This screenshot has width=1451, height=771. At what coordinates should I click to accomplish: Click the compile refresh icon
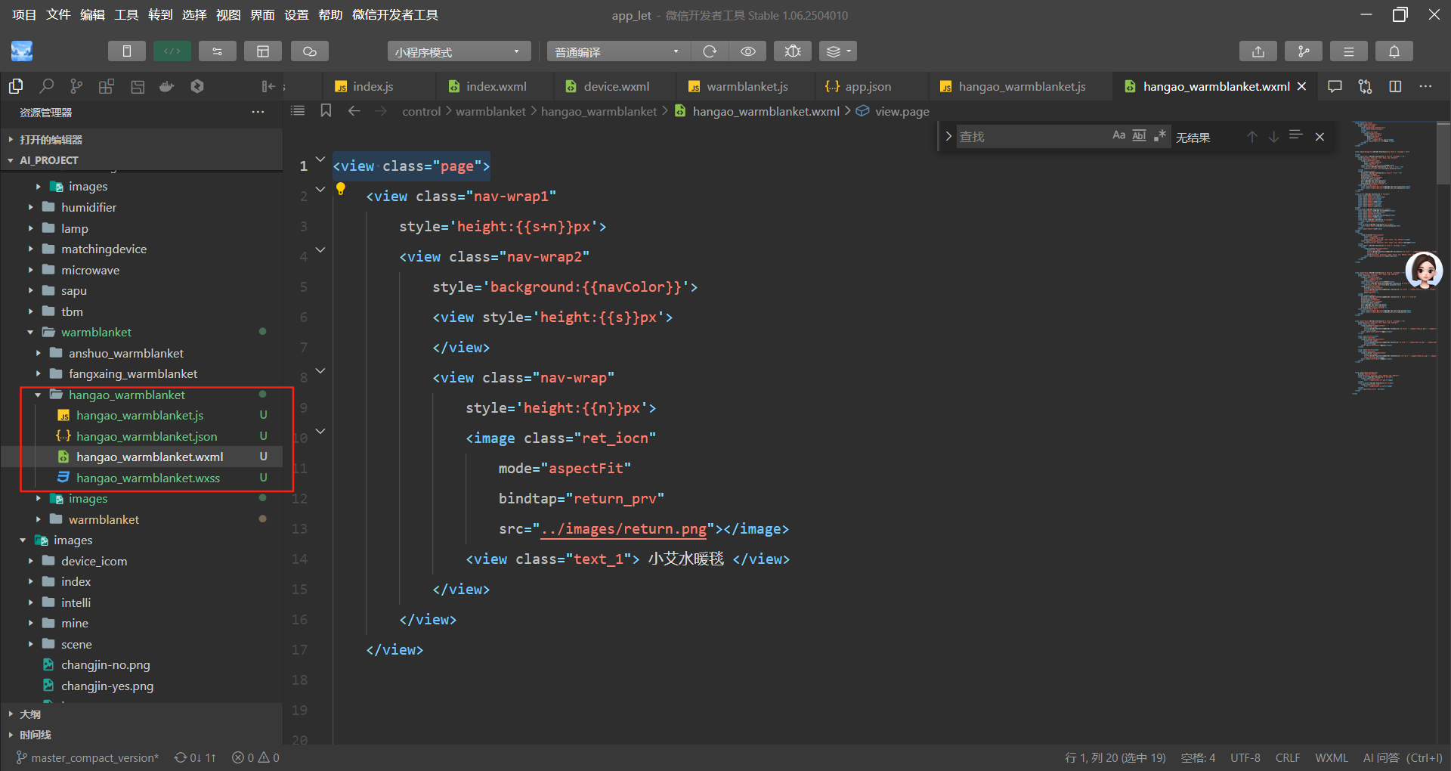tap(710, 51)
